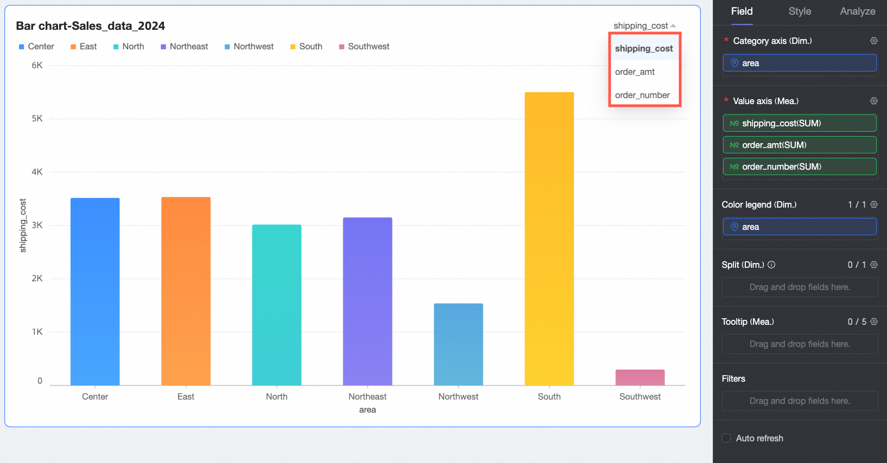
Task: Click the Split info icon
Action: pyautogui.click(x=771, y=265)
